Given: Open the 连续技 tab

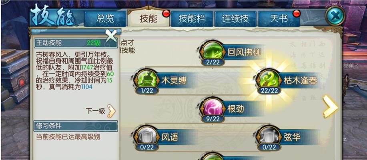Looking at the screenshot, I should coord(235,19).
